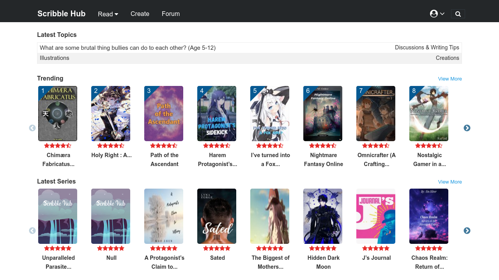This screenshot has height=280, width=499.
Task: Open the Illustrations topic
Action: tap(55, 58)
